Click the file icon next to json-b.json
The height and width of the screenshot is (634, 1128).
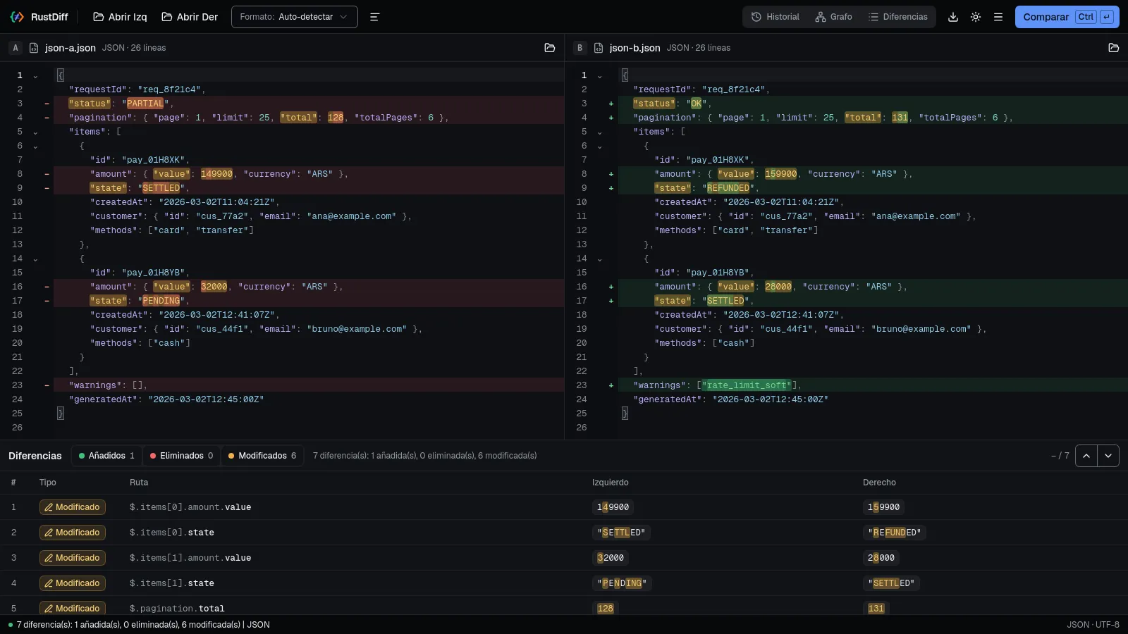599,48
